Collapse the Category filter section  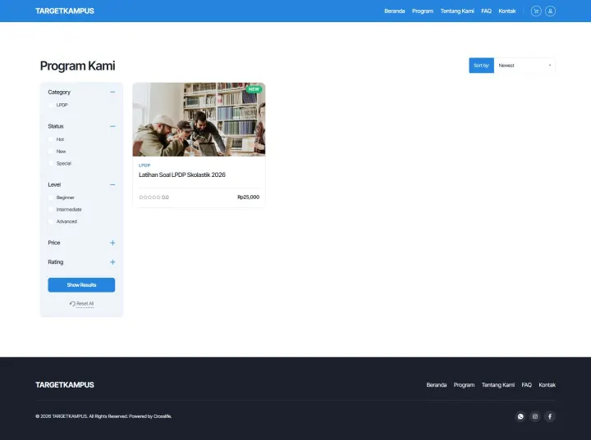coord(112,92)
